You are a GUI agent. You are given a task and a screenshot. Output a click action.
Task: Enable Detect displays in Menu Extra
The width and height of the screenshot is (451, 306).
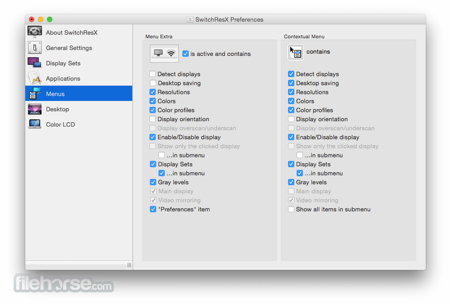click(153, 74)
